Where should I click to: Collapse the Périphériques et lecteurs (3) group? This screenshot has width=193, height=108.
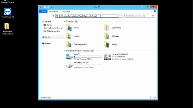(x=65, y=51)
